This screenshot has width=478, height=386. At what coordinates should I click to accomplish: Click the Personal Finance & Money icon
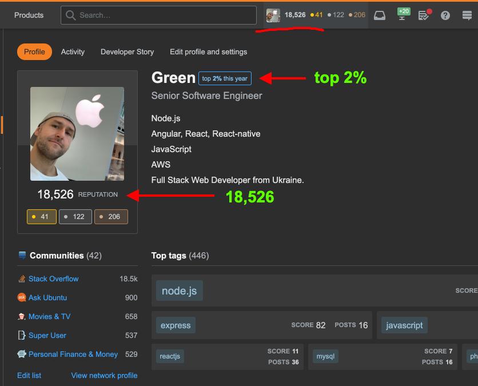pos(22,354)
